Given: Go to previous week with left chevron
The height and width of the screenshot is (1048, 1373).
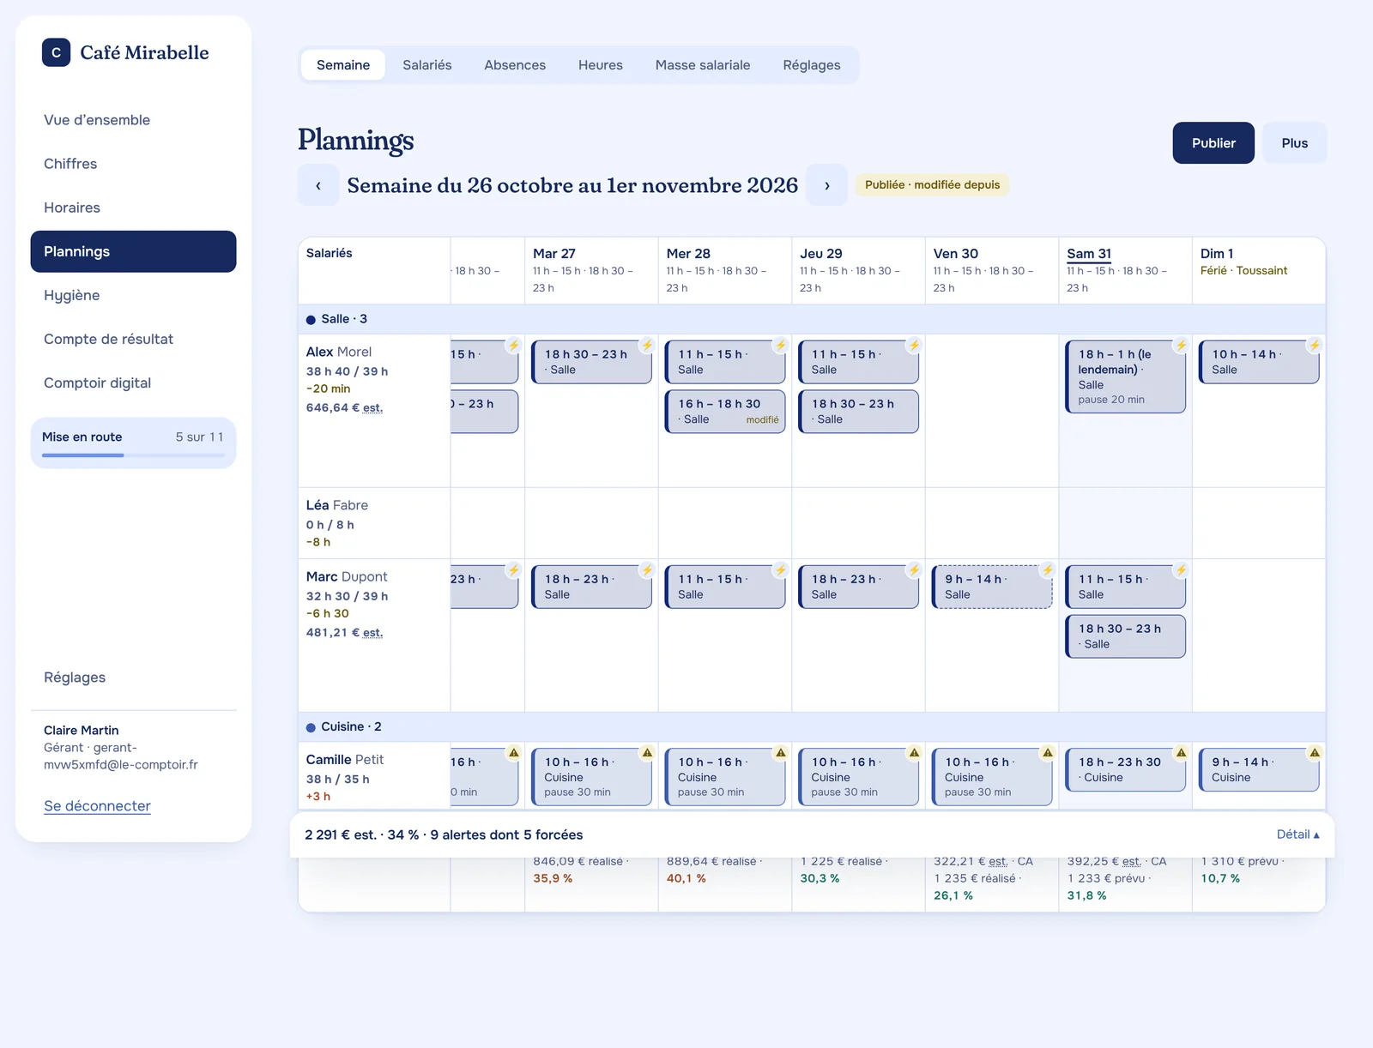Looking at the screenshot, I should click(x=318, y=185).
